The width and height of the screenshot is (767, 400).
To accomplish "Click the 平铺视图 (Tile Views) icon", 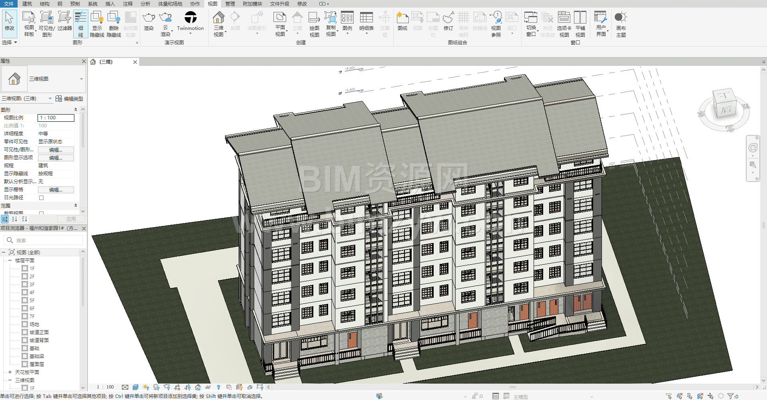I will 580,18.
